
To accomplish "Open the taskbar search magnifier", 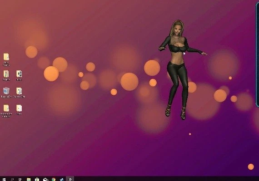I will (x=12, y=179).
